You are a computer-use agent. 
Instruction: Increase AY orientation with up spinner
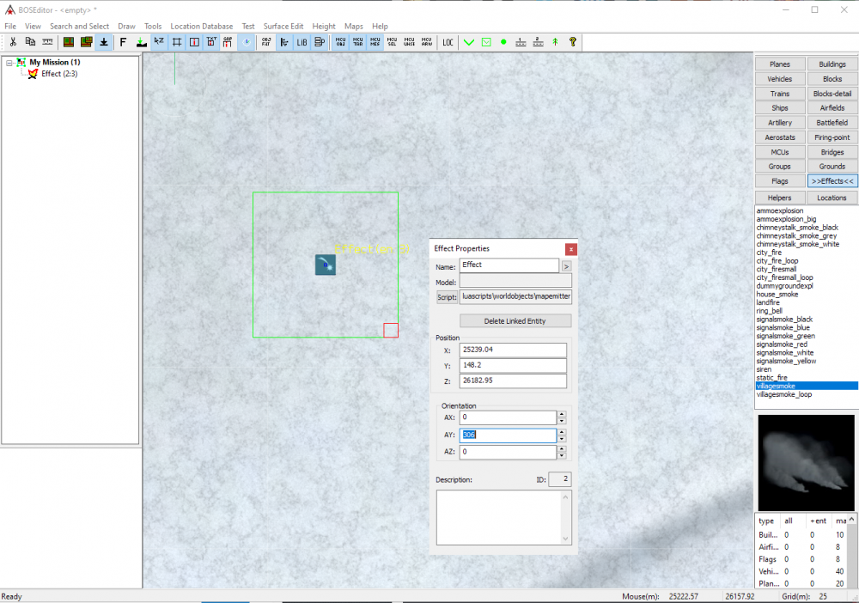tap(562, 431)
